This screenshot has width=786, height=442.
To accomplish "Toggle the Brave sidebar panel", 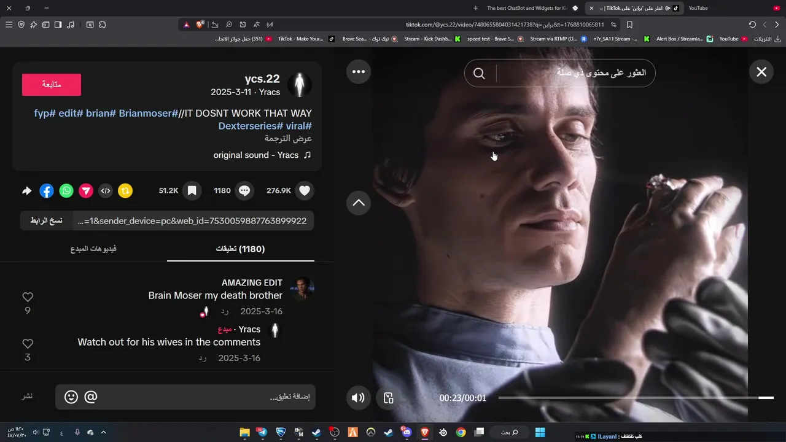I will (x=58, y=25).
